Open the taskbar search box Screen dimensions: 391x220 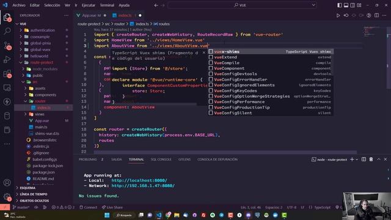[124, 215]
